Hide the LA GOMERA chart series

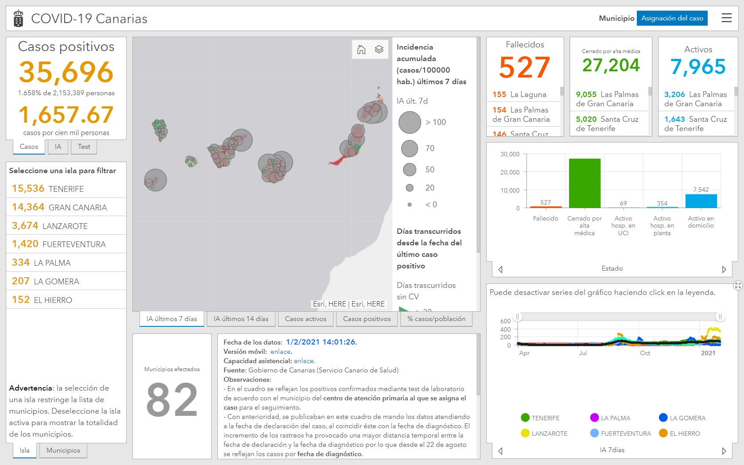[x=682, y=418]
